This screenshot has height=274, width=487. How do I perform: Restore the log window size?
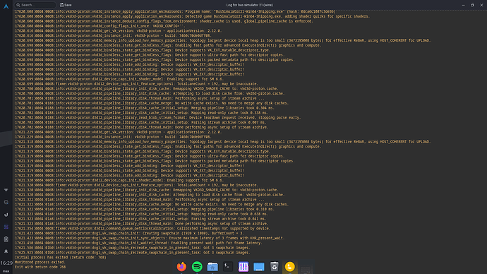coord(472,5)
